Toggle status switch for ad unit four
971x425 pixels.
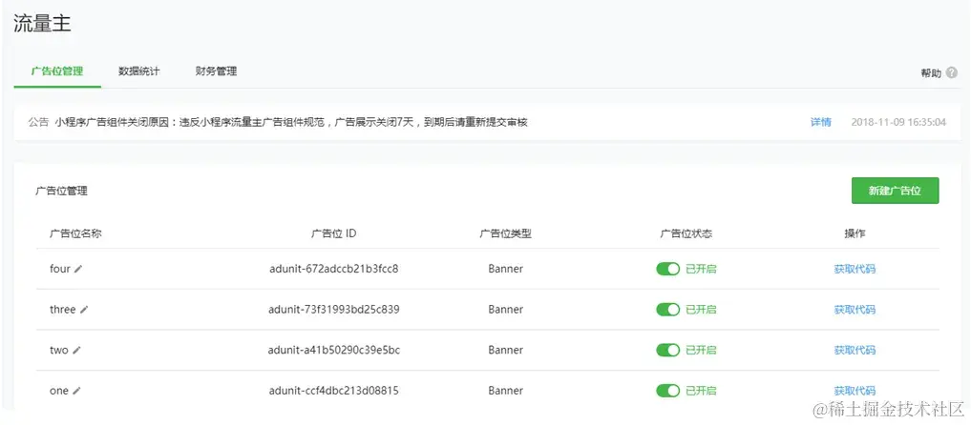pos(668,269)
